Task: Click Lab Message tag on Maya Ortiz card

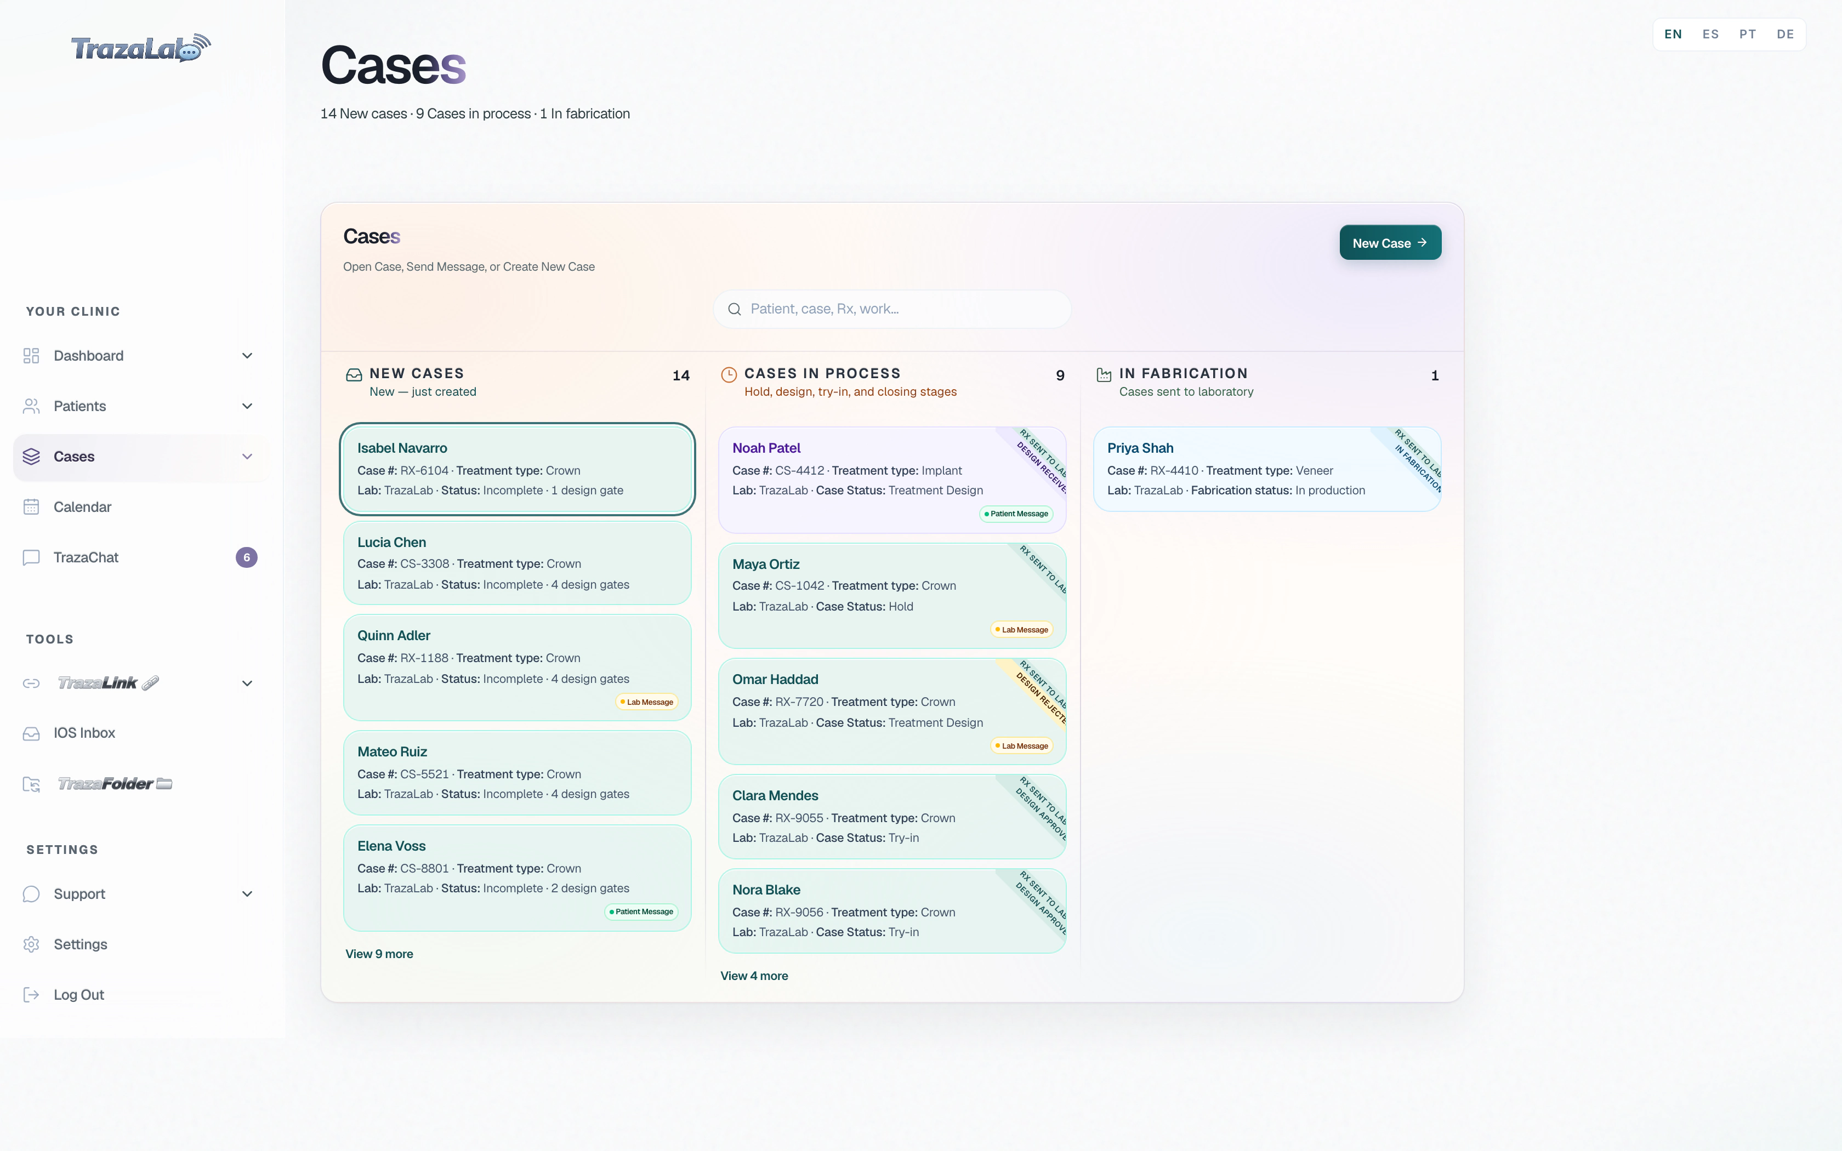Action: click(x=1021, y=630)
